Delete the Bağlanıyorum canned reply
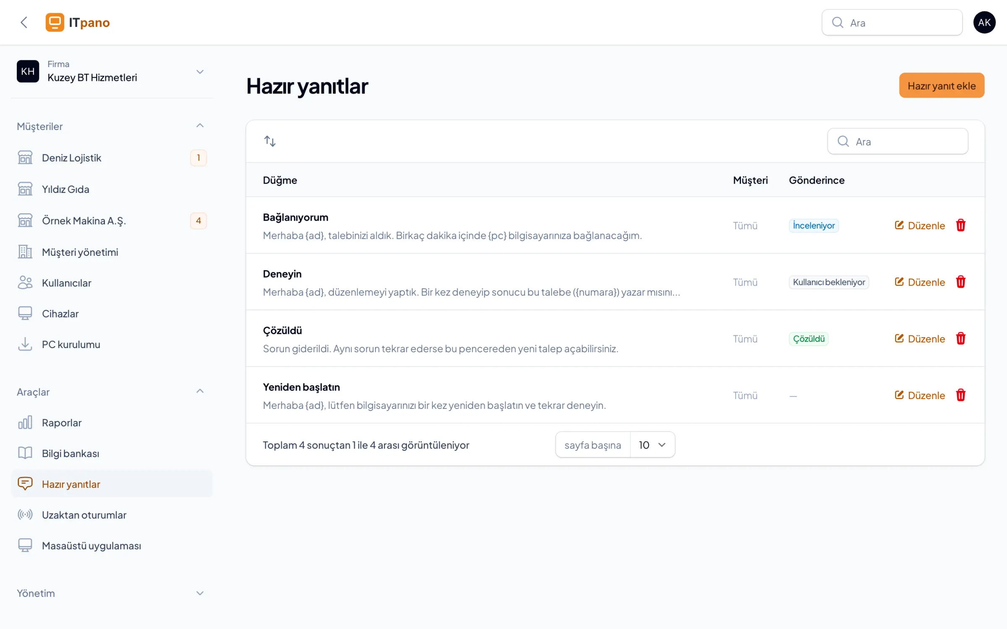Viewport: 1007px width, 629px height. [961, 225]
